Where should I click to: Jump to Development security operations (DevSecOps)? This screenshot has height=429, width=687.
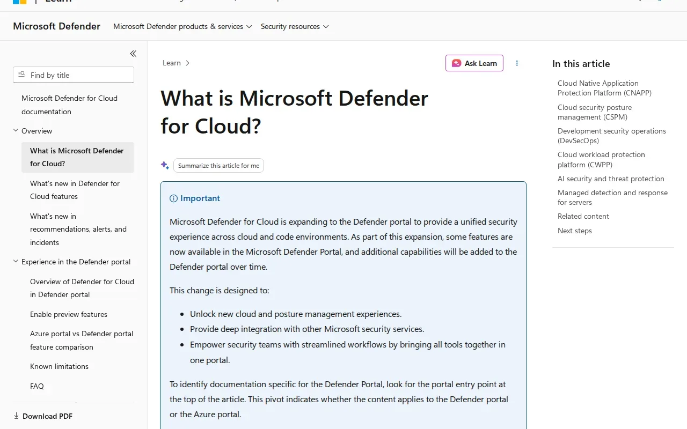612,136
